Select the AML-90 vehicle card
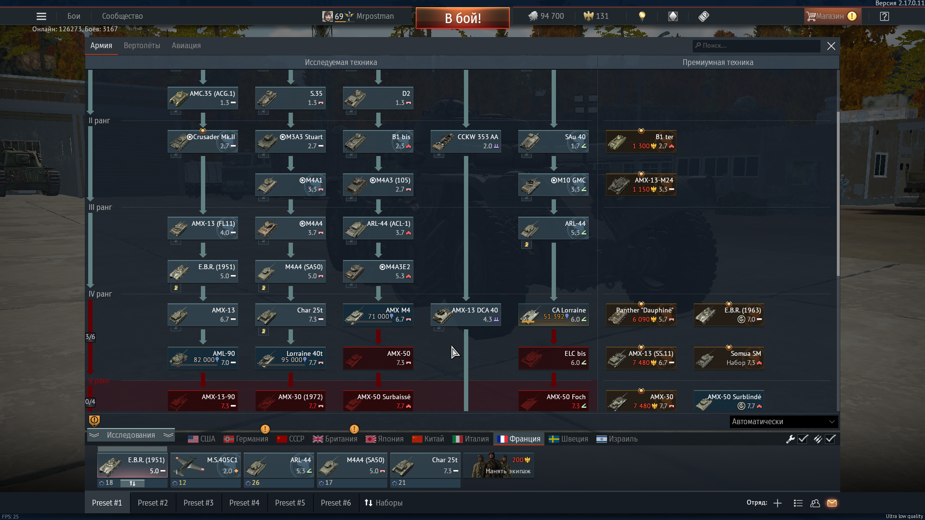 (x=203, y=358)
